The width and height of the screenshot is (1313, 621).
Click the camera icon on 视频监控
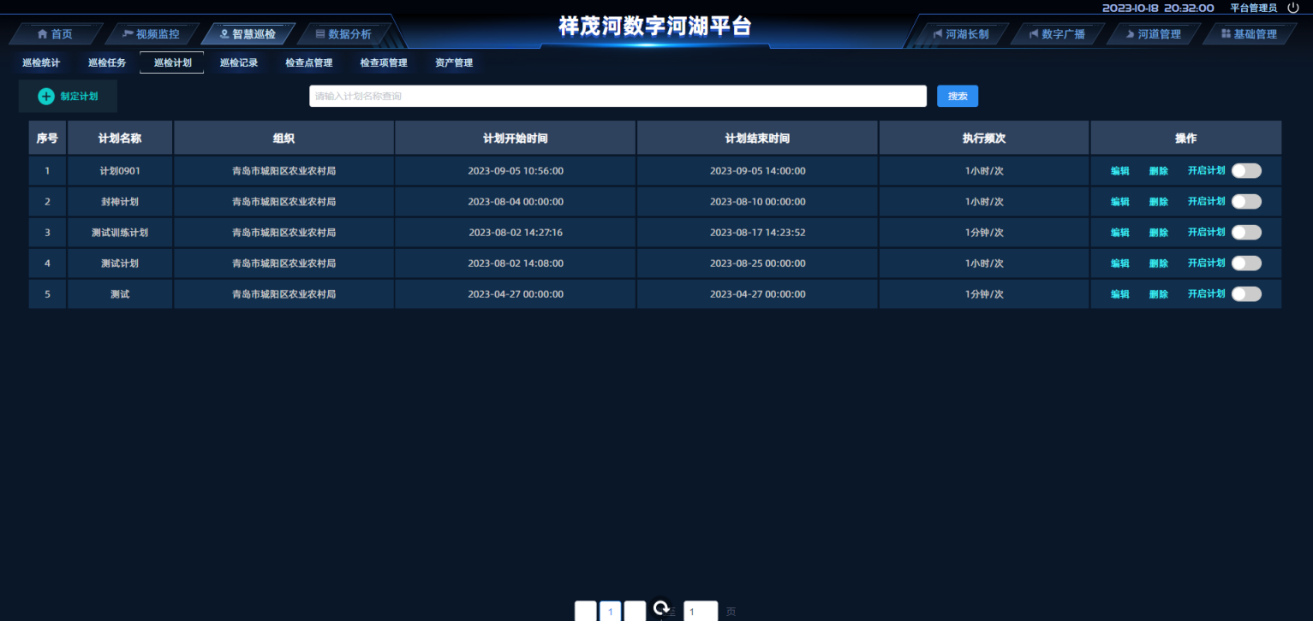tap(128, 34)
